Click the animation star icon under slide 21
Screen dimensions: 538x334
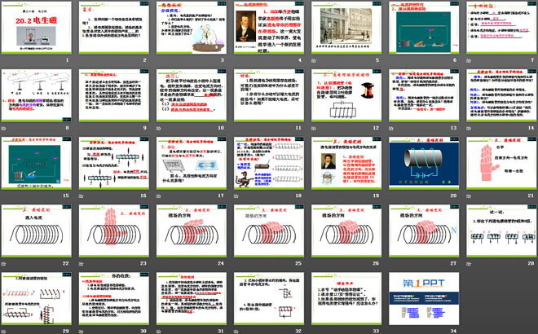point(469,196)
